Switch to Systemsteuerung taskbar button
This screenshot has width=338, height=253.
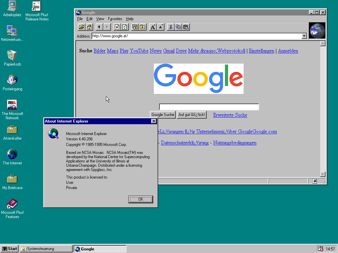(46, 249)
